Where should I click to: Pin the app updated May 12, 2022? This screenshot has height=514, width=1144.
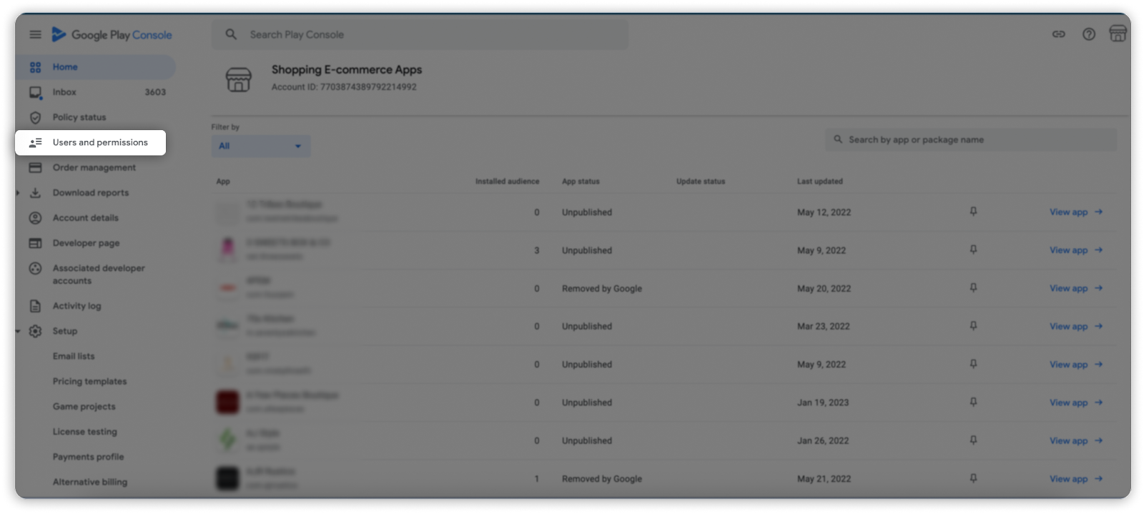[x=973, y=212]
